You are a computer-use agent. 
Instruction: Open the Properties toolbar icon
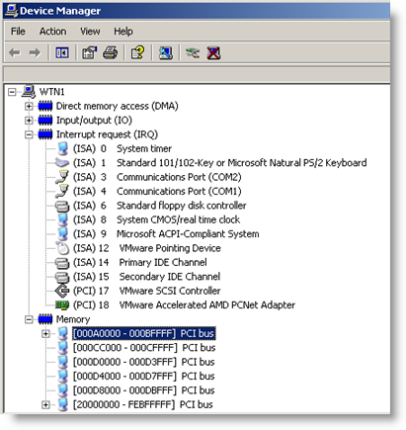pos(89,52)
